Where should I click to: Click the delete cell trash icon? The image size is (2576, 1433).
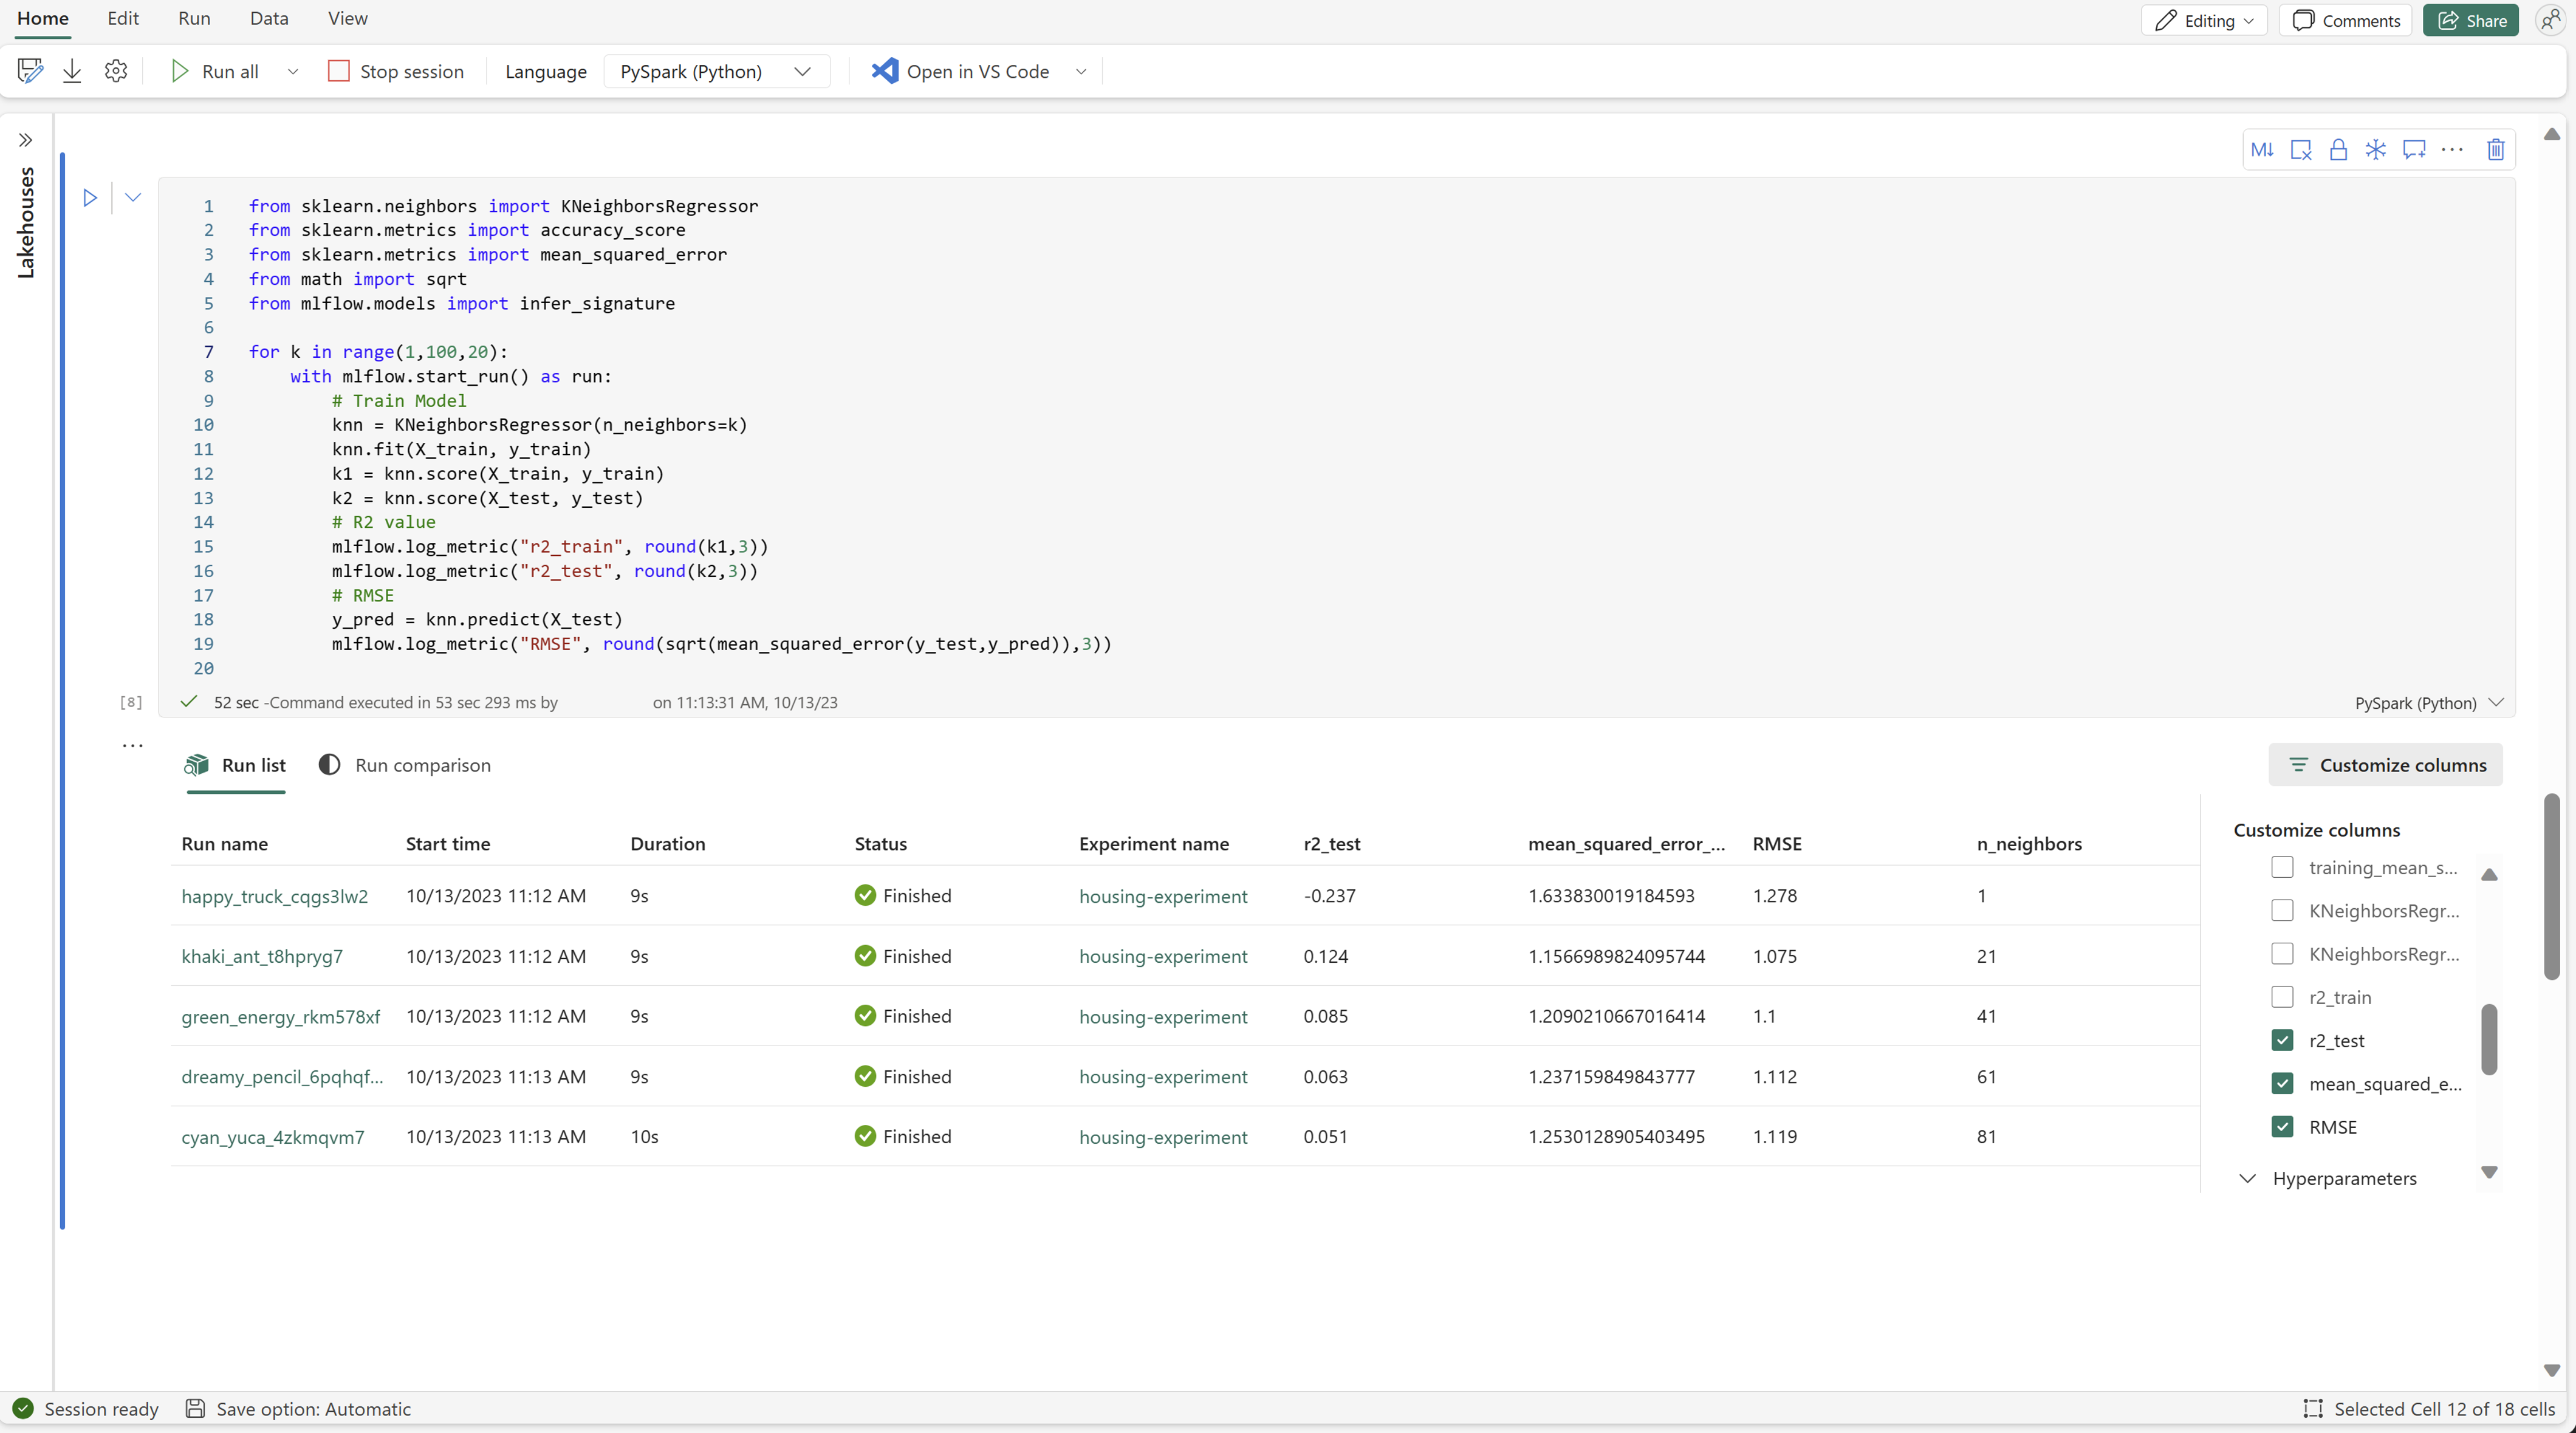[x=2495, y=150]
